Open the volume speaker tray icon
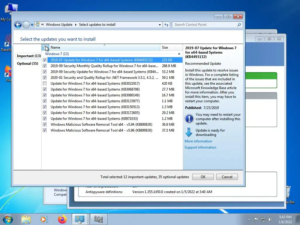Image resolution: width=300 pixels, height=225 pixels. click(270, 219)
